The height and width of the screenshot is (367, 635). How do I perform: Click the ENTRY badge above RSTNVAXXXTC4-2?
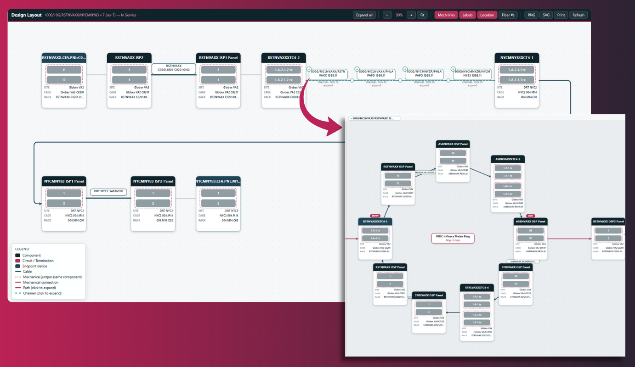pyautogui.click(x=375, y=216)
